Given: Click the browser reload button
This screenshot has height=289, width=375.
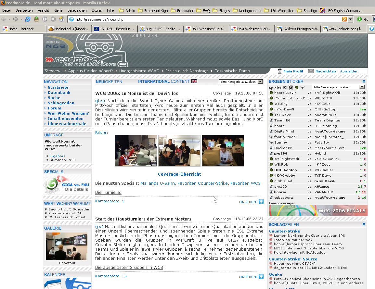Looking at the screenshot, I should pyautogui.click(x=28, y=19).
